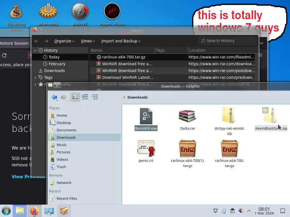This screenshot has height=217, width=290.
Task: Open Music in Dolphin Places
Action: [84, 145]
